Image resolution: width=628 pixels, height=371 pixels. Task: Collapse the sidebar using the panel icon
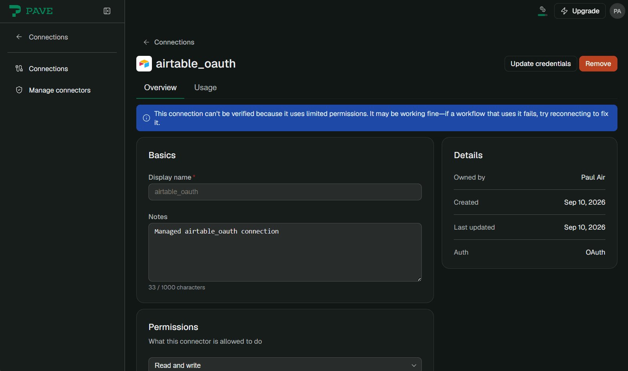(x=107, y=11)
